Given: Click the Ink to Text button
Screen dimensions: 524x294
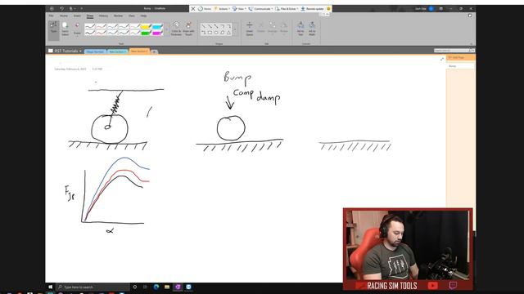Looking at the screenshot, I should (300, 29).
